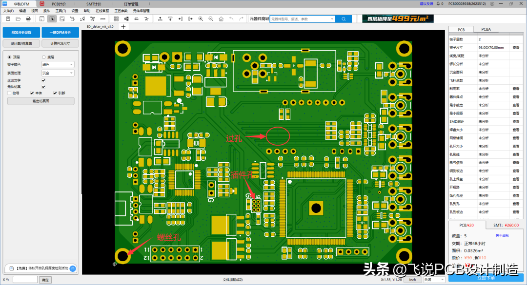
Task: Open the 表面处理 surface finish dropdown
Action: (x=58, y=73)
